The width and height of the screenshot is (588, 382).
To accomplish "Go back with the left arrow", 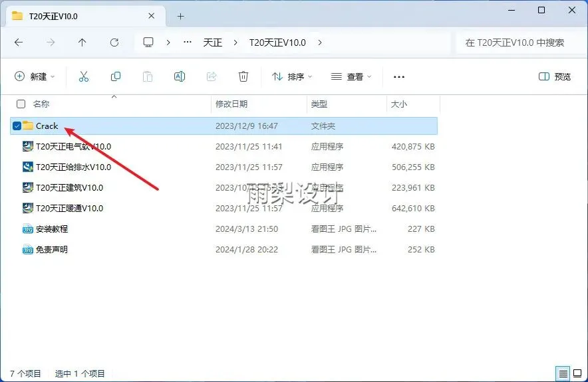I will pos(19,43).
